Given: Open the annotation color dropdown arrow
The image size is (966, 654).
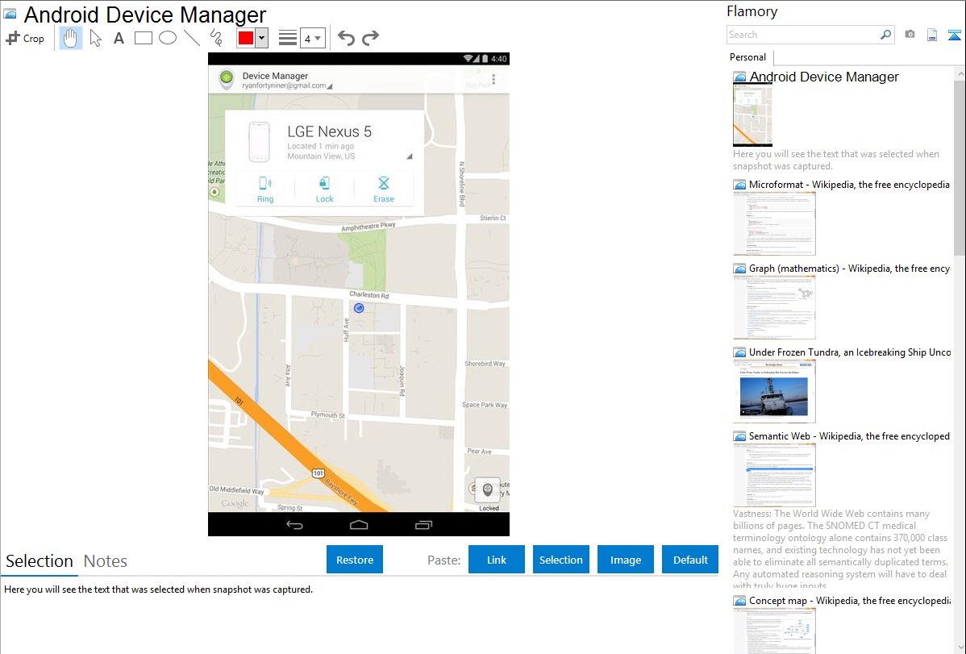Looking at the screenshot, I should [261, 38].
